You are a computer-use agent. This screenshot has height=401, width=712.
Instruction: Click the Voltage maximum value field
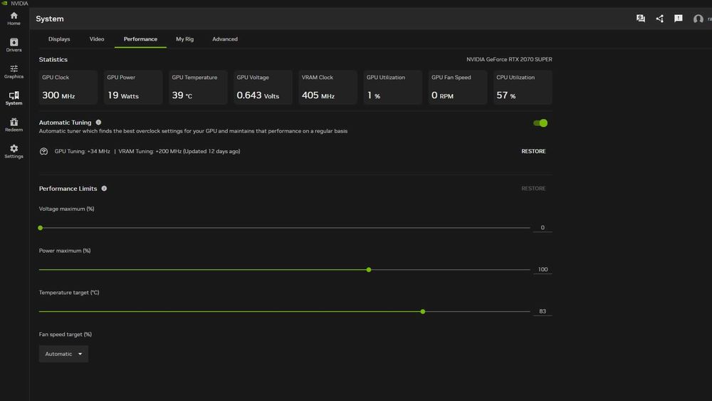(x=543, y=227)
